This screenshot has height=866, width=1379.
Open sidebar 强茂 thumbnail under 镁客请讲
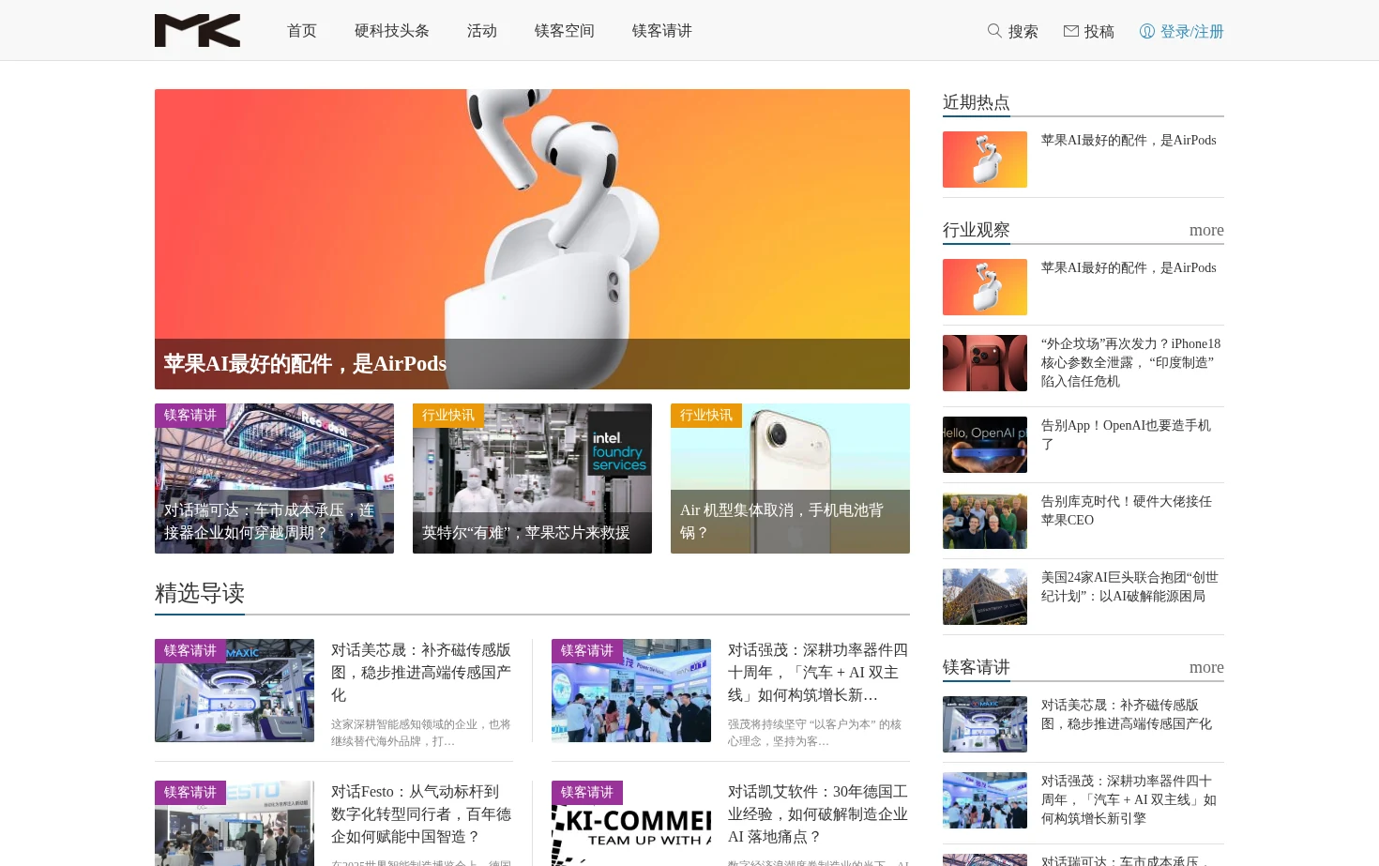[985, 800]
